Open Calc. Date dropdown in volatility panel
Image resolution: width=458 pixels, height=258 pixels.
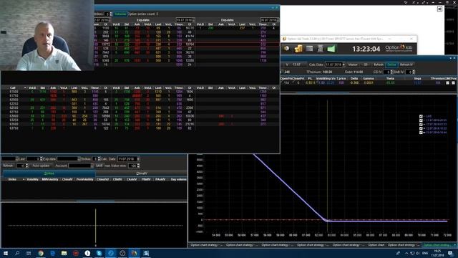click(x=138, y=159)
